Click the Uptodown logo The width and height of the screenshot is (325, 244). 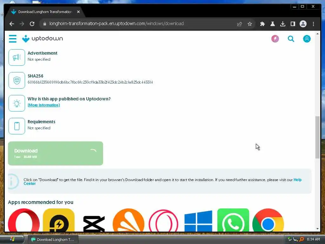(43, 38)
